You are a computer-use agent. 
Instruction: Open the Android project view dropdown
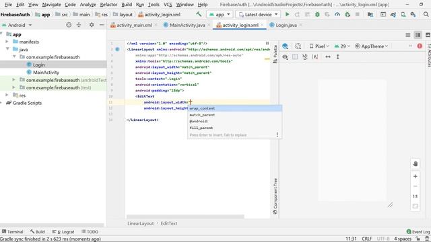click(17, 25)
